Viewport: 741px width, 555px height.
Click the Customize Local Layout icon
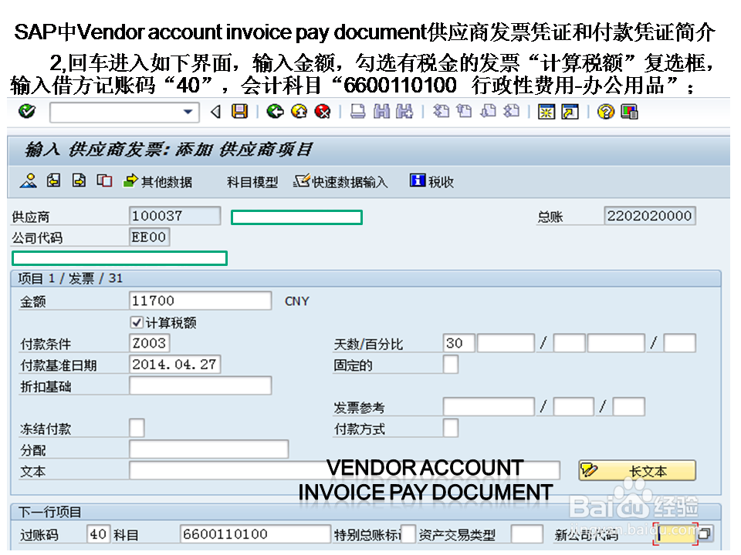(630, 112)
